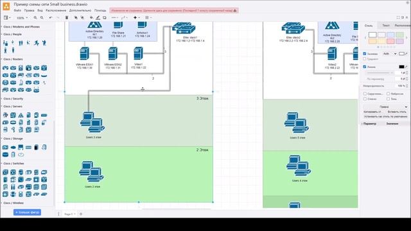Open the Файл menu
This screenshot has height=231, width=411.
[17, 10]
